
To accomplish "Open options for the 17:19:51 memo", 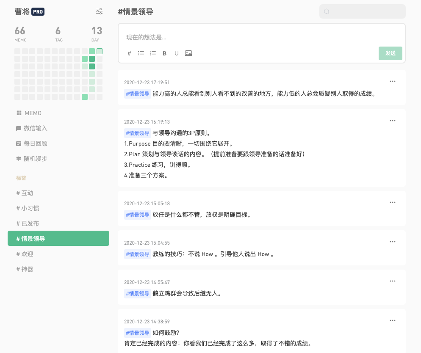I will coord(393,81).
